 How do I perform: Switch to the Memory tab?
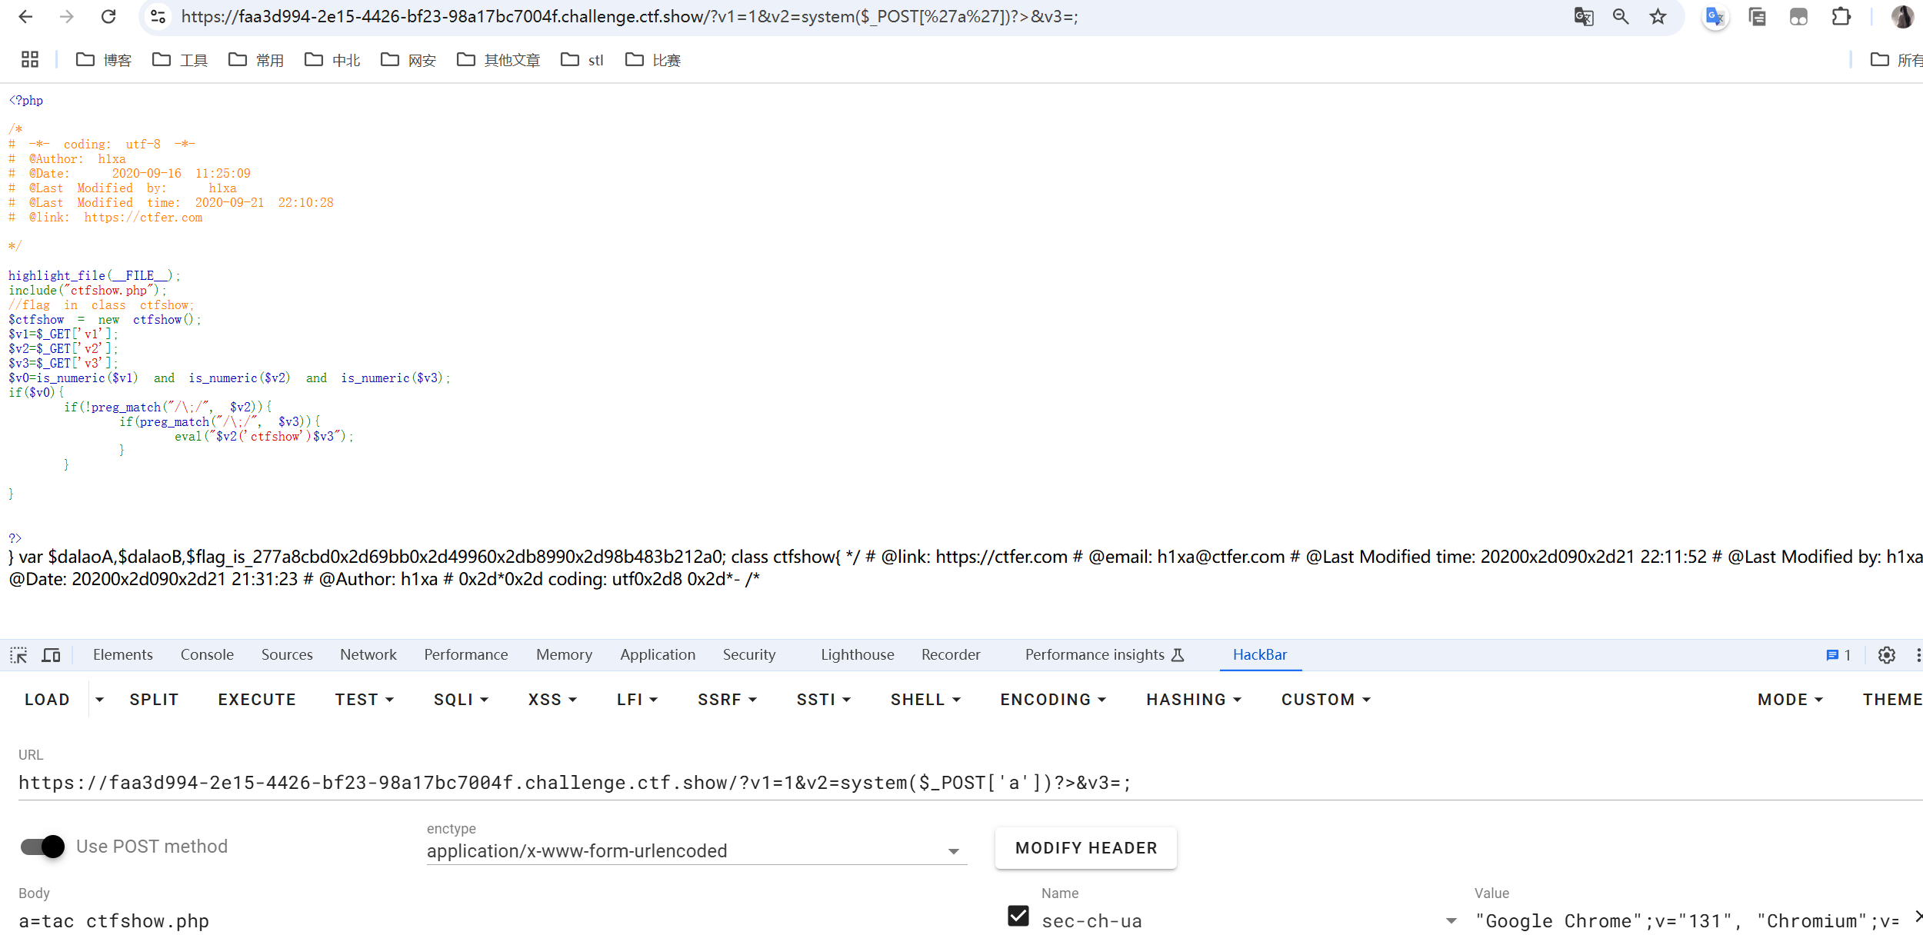pyautogui.click(x=564, y=655)
